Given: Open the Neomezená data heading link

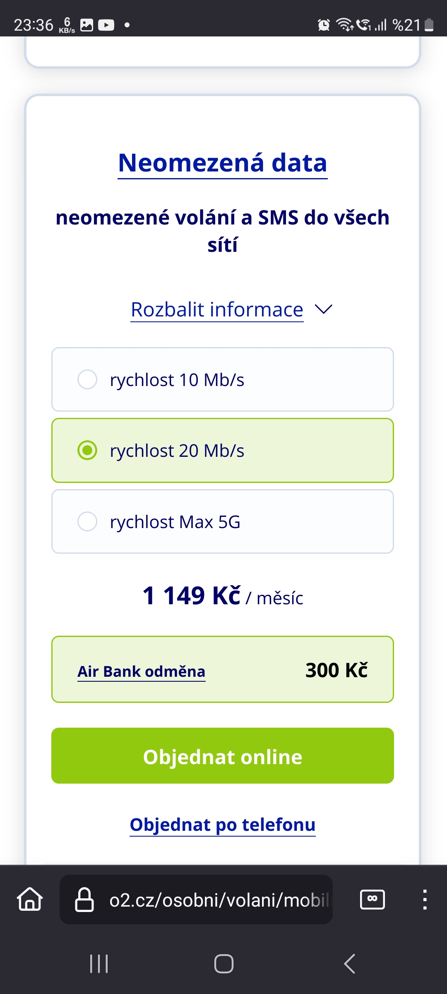Looking at the screenshot, I should [x=223, y=163].
